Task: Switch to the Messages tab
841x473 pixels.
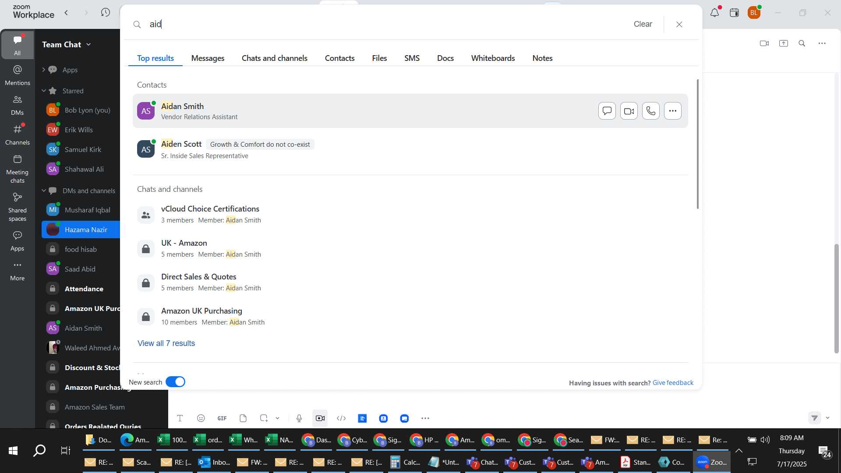Action: coord(208,58)
